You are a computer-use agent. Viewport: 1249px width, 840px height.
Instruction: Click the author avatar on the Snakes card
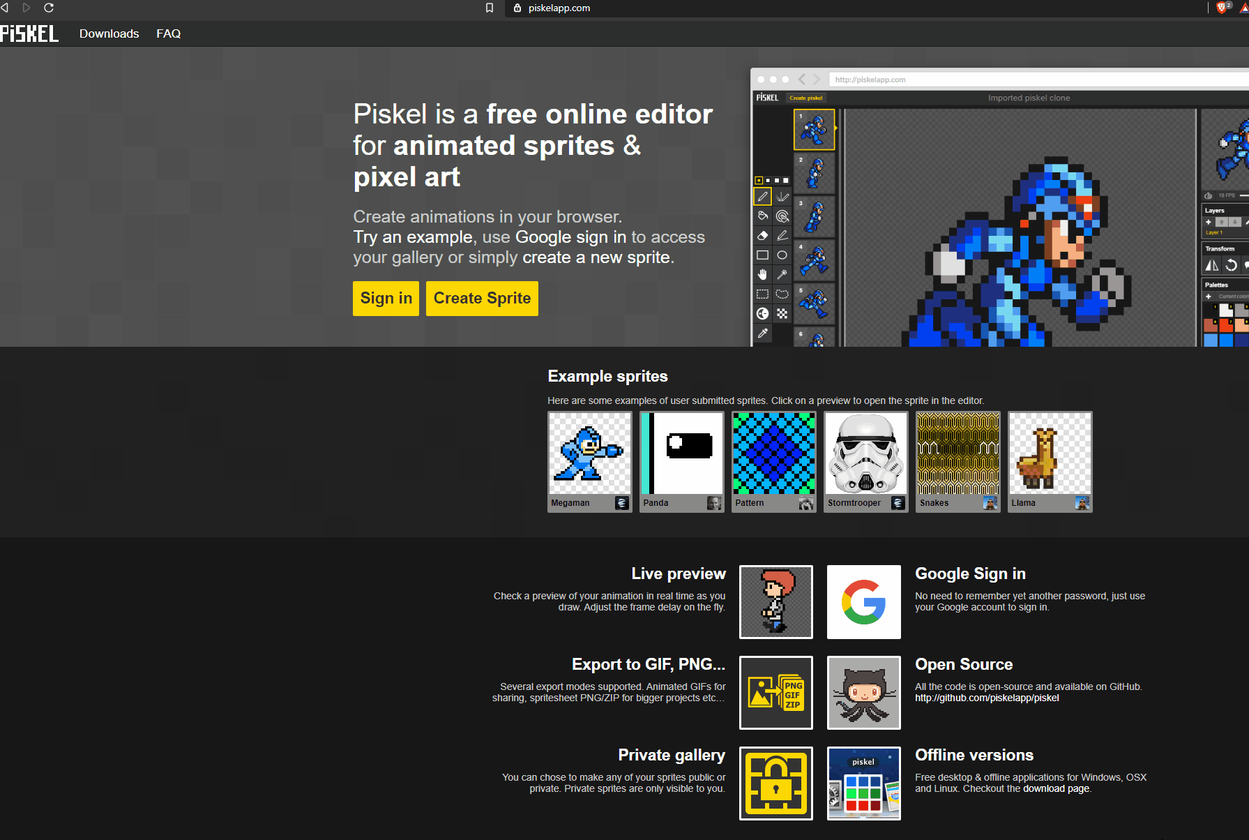pyautogui.click(x=990, y=503)
